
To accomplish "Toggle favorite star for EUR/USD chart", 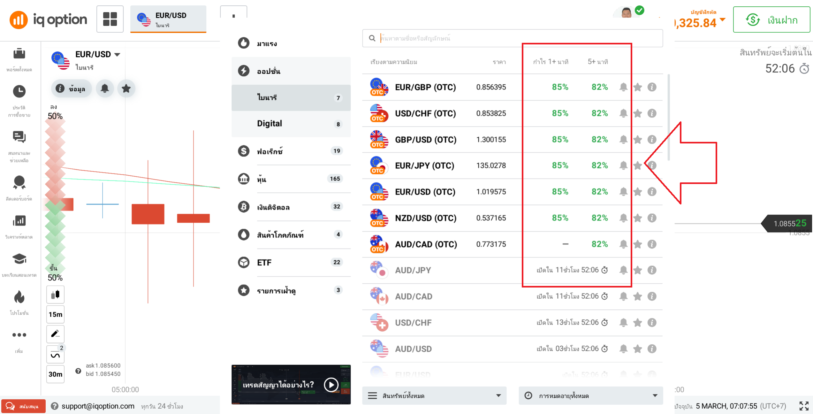I will 126,88.
